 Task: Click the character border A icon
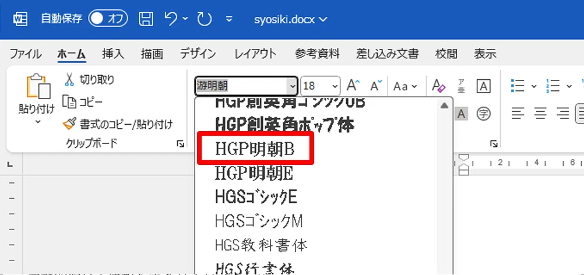[483, 86]
